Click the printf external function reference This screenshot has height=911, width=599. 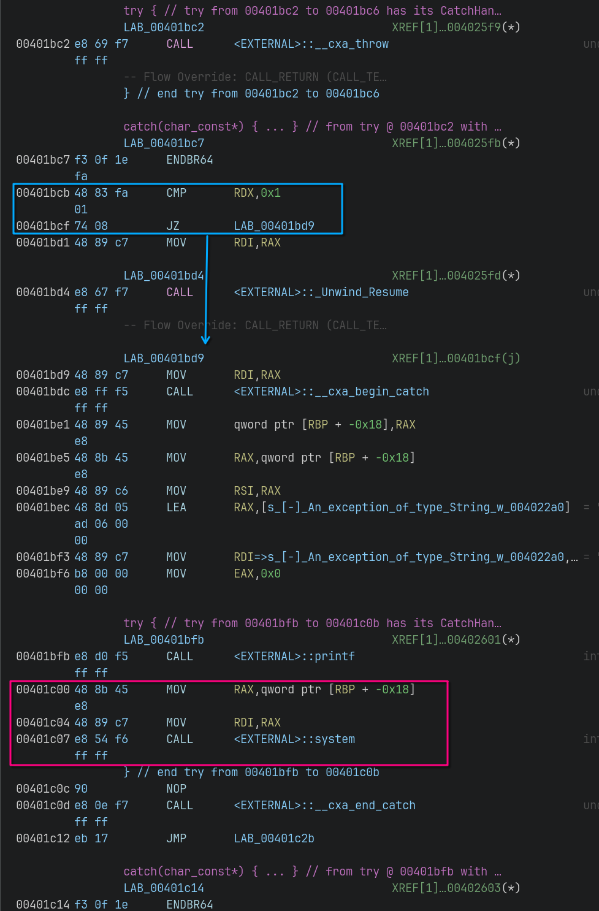(x=294, y=657)
